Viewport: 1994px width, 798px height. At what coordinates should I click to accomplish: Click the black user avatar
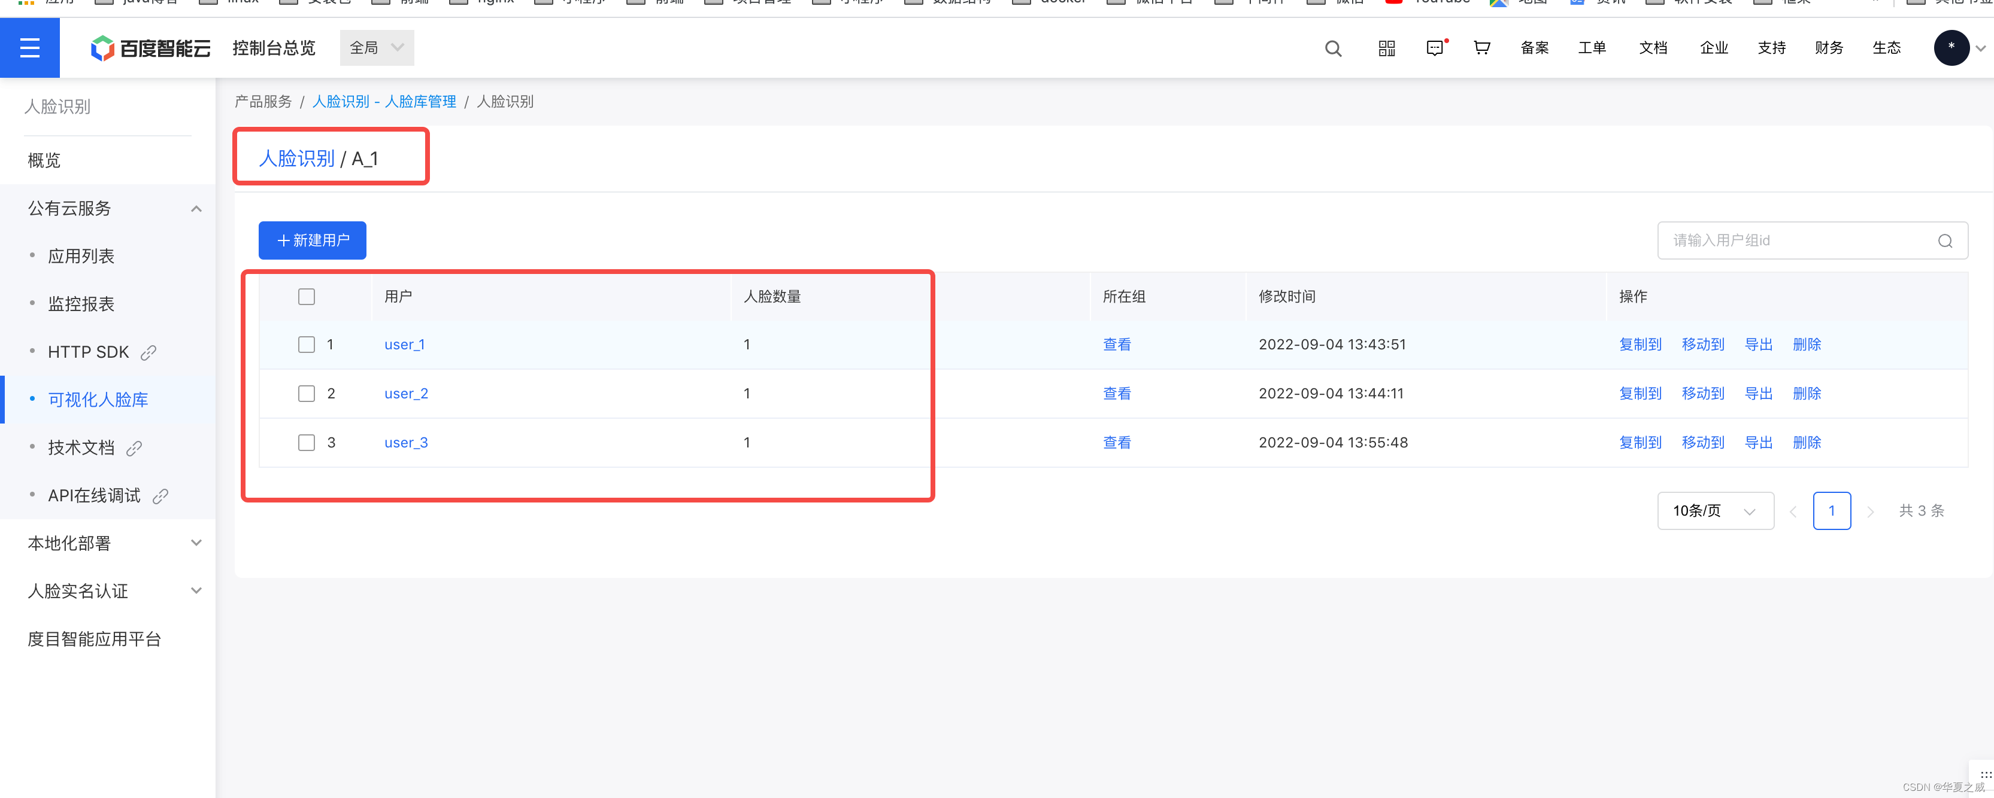(1951, 48)
